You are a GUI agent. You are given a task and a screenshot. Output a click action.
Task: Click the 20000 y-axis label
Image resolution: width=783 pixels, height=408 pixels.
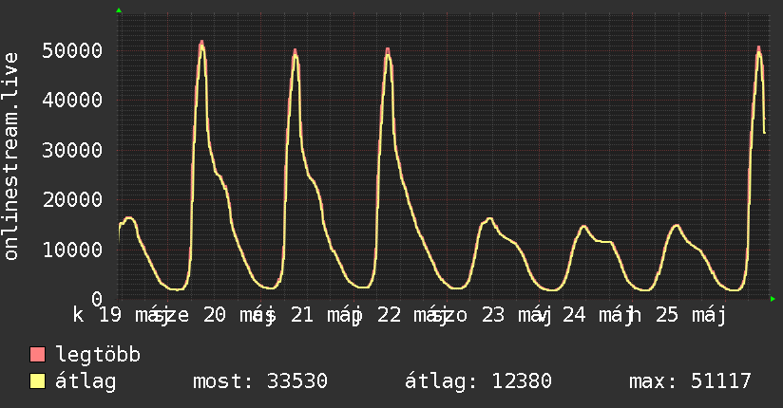[x=72, y=200]
